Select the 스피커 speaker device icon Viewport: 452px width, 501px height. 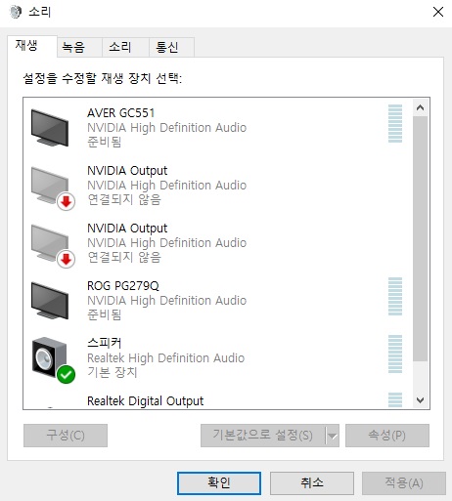coord(52,359)
